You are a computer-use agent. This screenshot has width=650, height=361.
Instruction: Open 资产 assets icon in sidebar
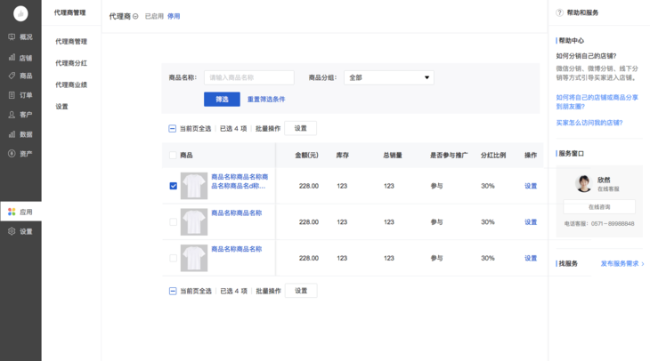tap(12, 154)
